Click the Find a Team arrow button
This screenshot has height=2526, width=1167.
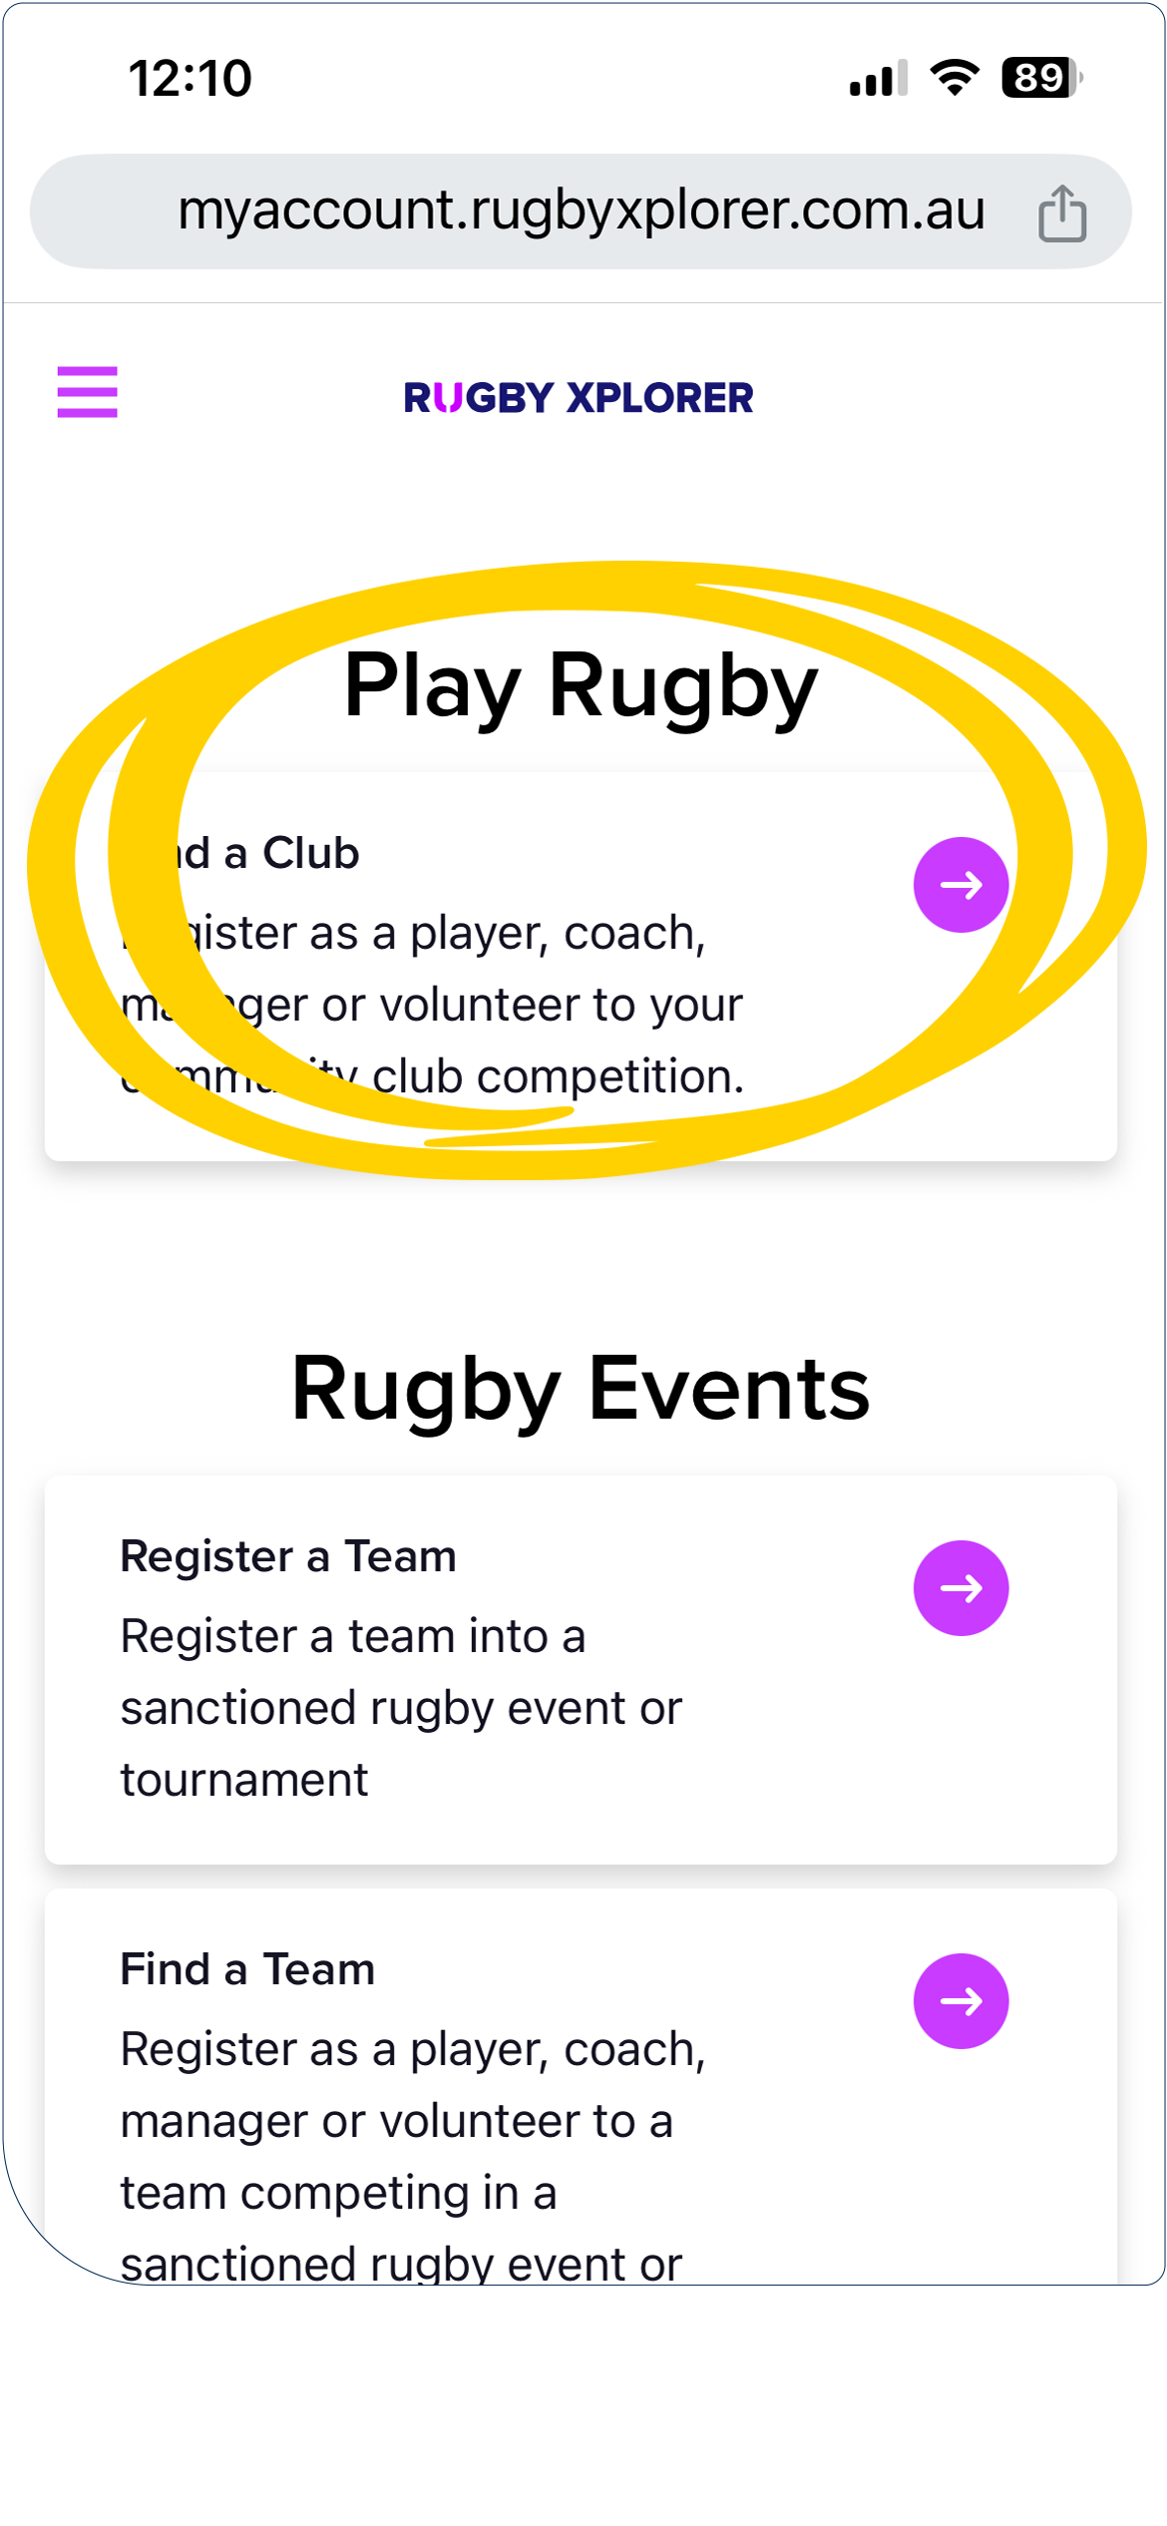pyautogui.click(x=961, y=2001)
